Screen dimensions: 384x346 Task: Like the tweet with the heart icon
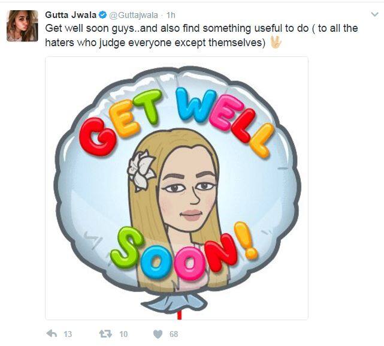coord(158,334)
